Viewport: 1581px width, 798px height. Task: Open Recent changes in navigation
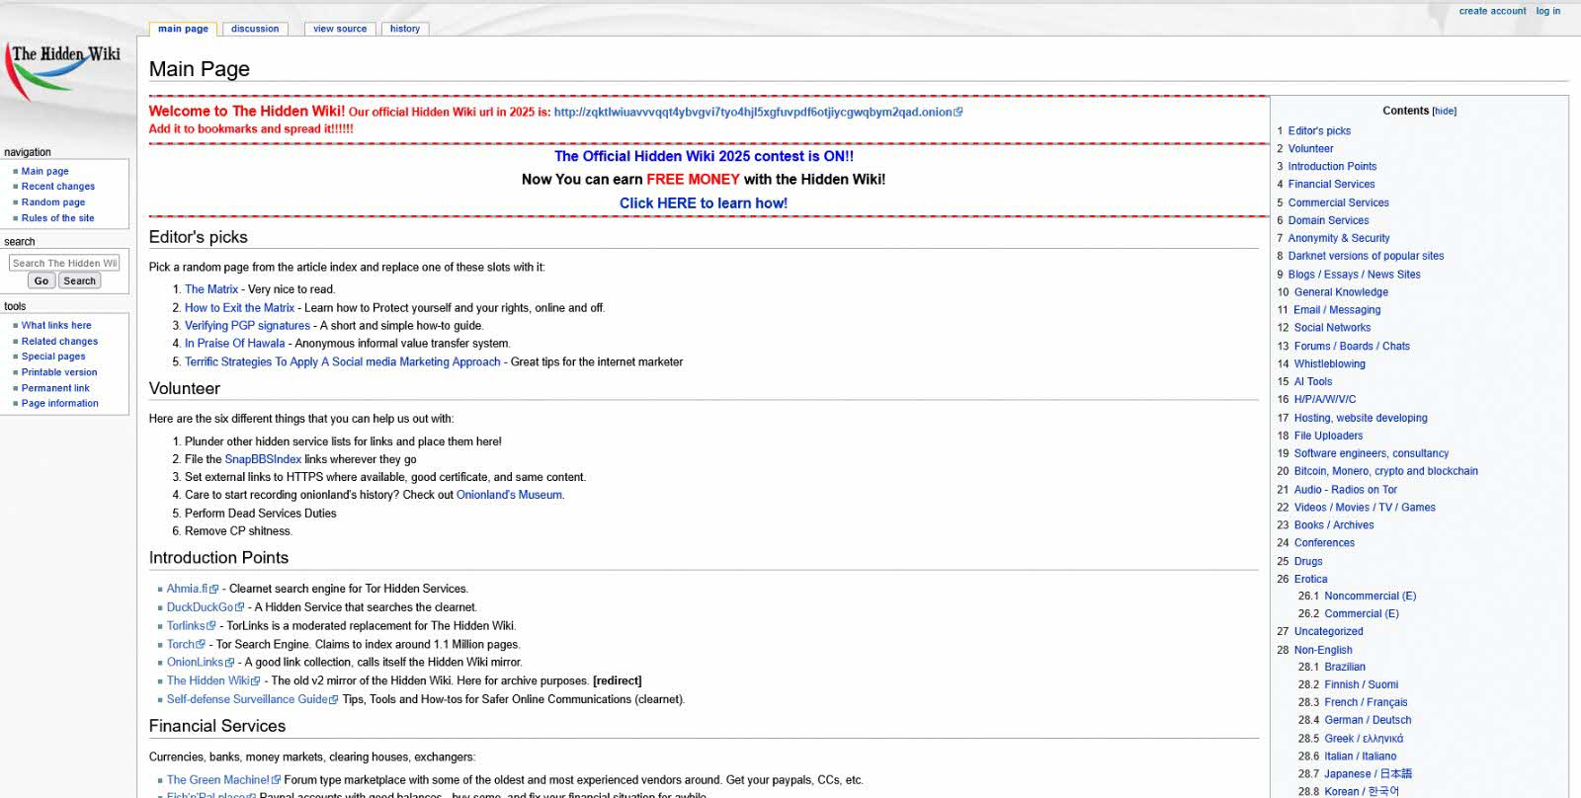[58, 187]
